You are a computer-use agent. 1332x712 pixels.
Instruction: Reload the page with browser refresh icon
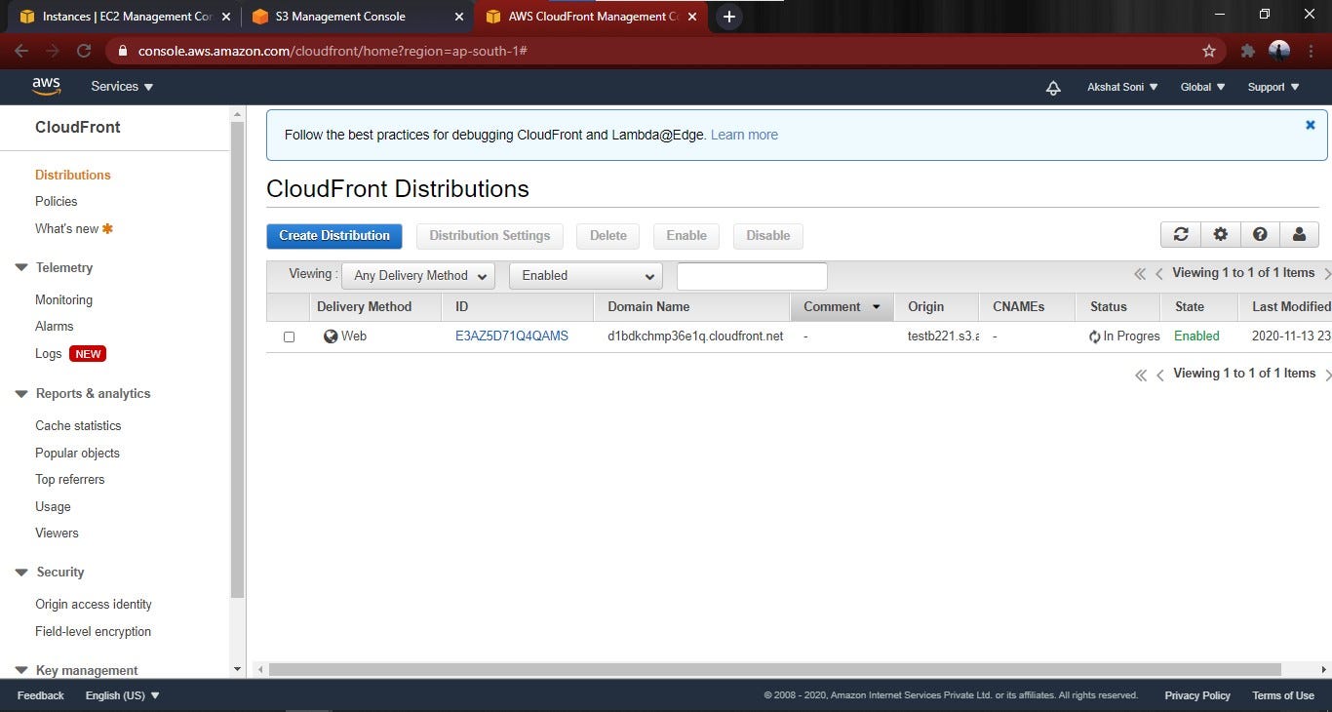coord(84,51)
